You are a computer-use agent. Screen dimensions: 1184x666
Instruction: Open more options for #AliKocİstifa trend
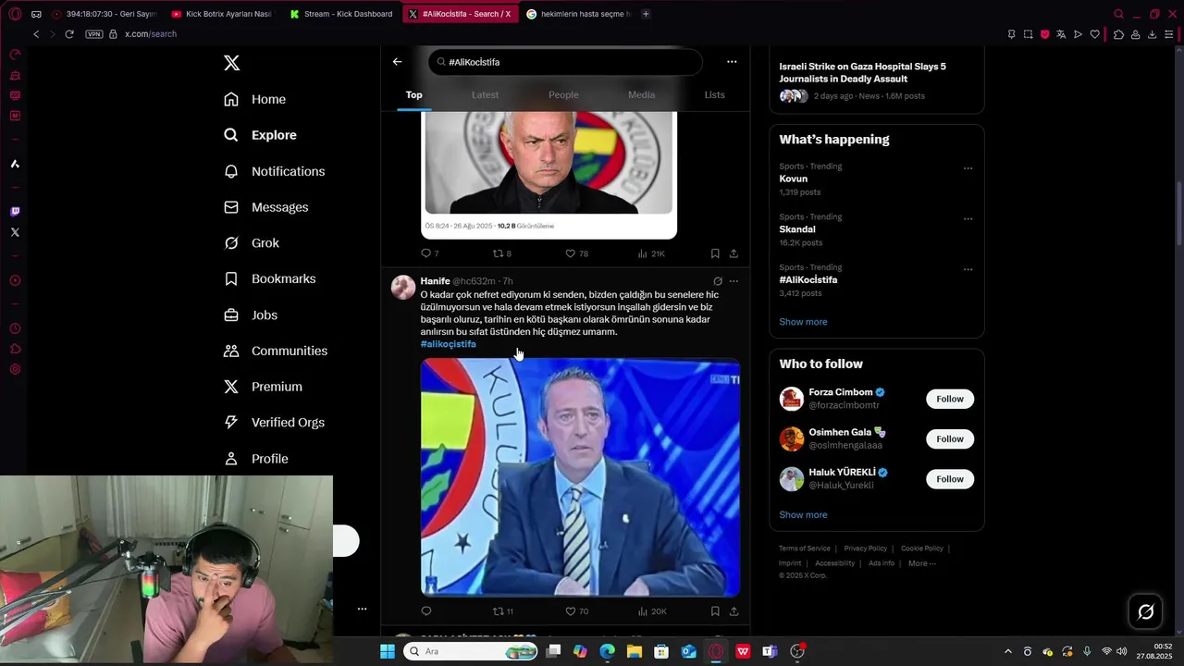[968, 270]
